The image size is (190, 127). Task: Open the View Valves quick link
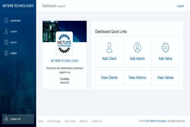pos(165,77)
